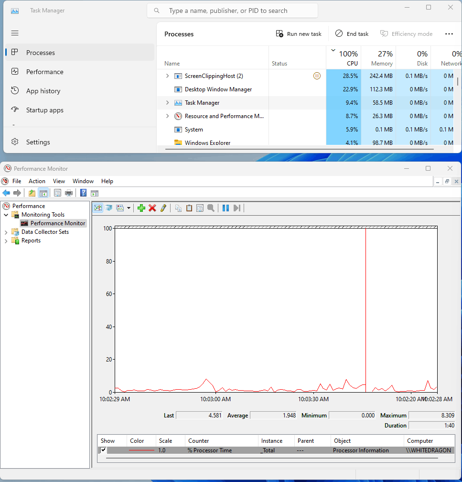The height and width of the screenshot is (482, 462).
Task: Collapse the Monitoring Tools tree node
Action: point(6,215)
